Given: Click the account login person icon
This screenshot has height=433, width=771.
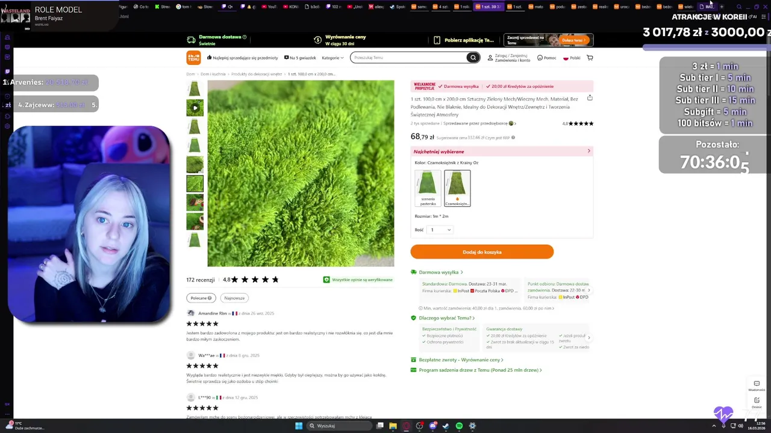Looking at the screenshot, I should [x=490, y=58].
